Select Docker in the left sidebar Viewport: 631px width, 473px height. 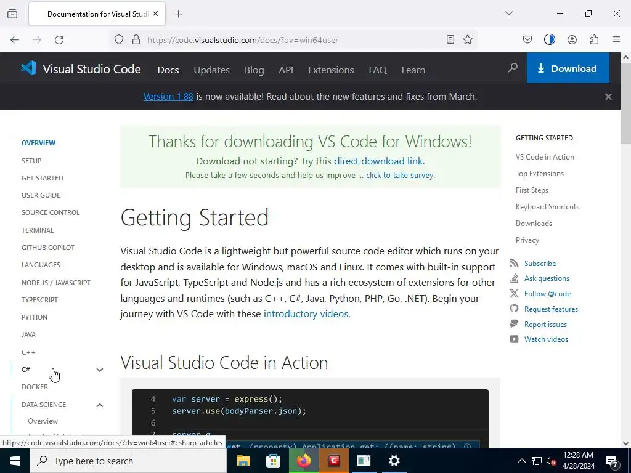coord(35,387)
